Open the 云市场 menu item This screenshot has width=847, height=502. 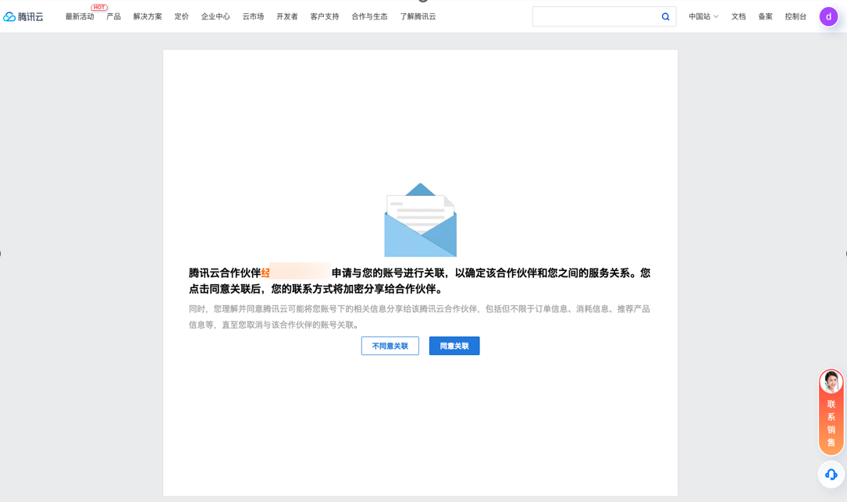253,16
